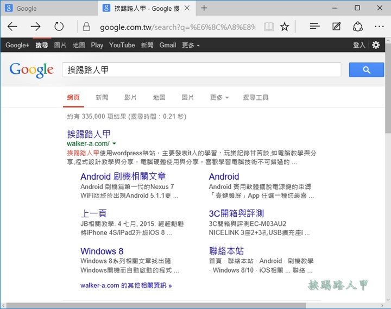Open Reading view book icon

(x=269, y=27)
